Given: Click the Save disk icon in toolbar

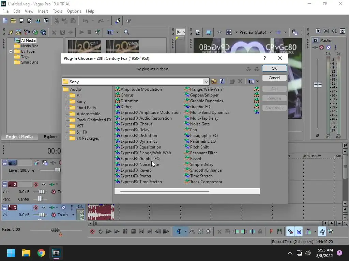Looking at the screenshot, I should tap(21, 21).
